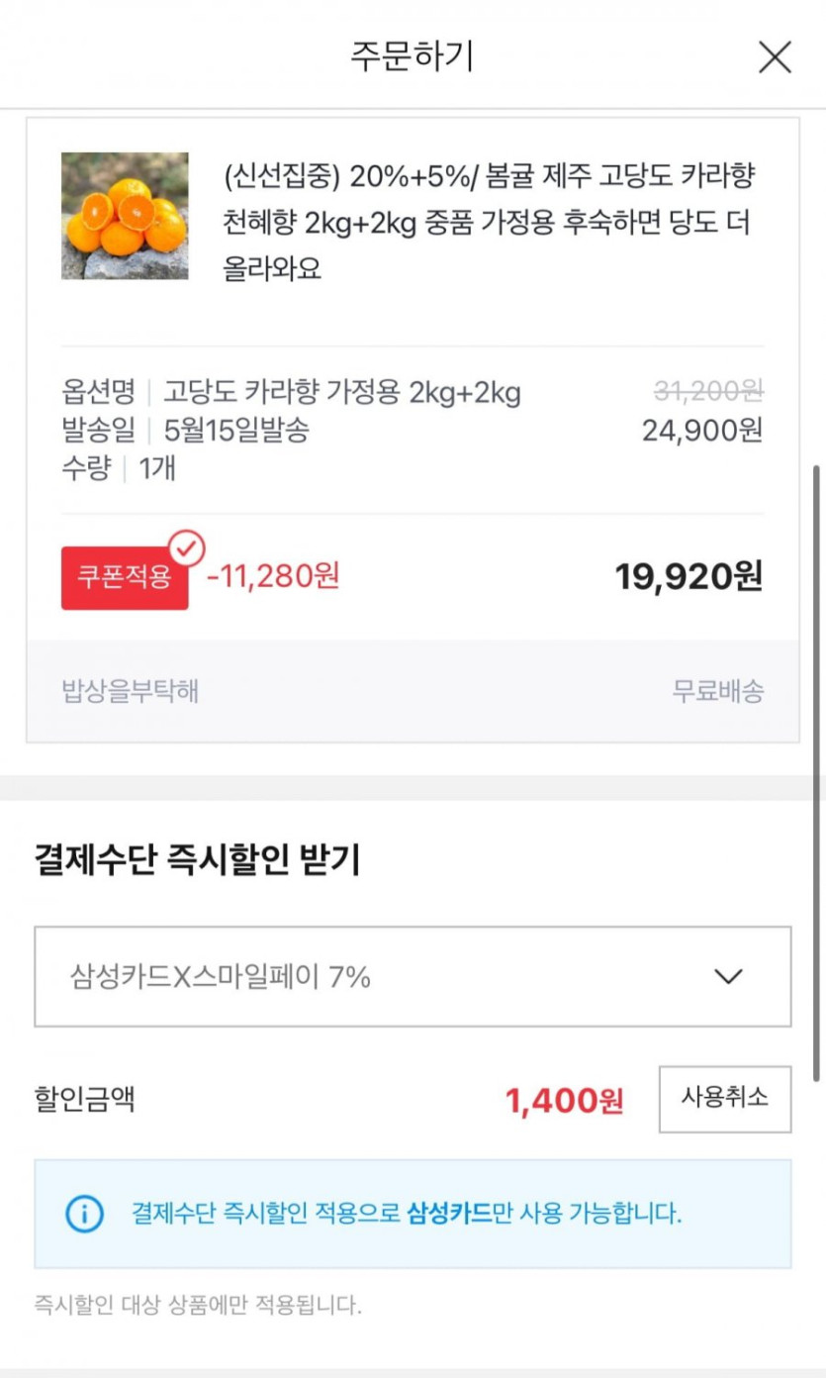Tap the bold 삼성카드 text in notice
Image resolution: width=826 pixels, height=1378 pixels.
click(449, 1213)
